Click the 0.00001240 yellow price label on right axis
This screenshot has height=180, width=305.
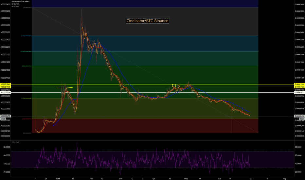pyautogui.click(x=299, y=84)
